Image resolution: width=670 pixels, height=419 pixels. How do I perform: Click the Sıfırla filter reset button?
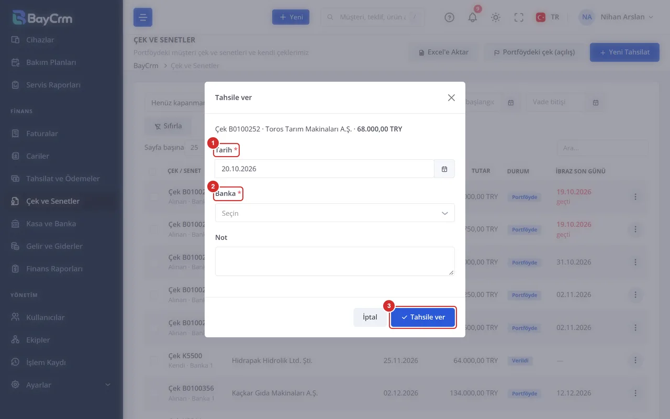pos(168,126)
